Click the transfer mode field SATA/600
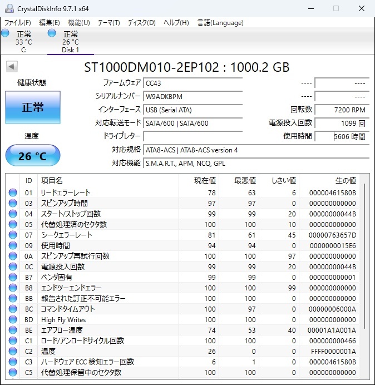375x385 pixels. point(193,123)
